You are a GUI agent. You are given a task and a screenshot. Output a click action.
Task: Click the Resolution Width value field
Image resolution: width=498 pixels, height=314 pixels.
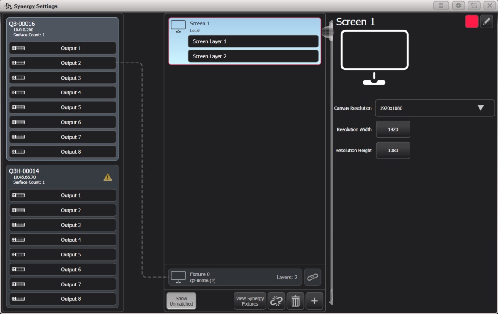click(x=393, y=129)
